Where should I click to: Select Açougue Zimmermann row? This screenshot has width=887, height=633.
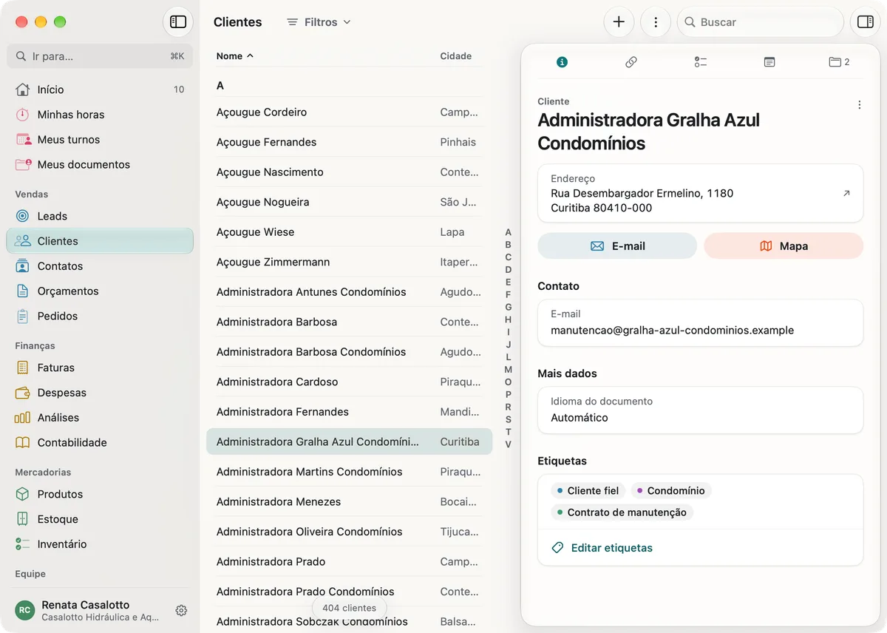(349, 262)
